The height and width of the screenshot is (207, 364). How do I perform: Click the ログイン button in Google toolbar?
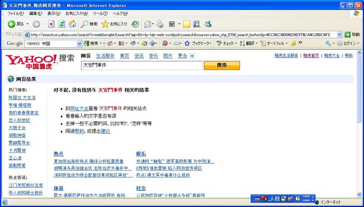347,43
